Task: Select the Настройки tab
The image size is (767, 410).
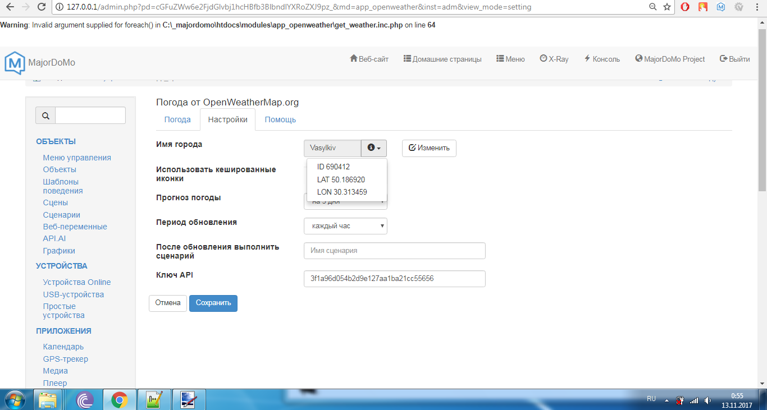Action: [227, 119]
